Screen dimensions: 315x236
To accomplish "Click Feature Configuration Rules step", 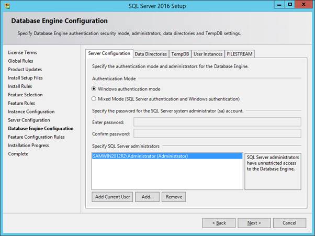I will point(36,137).
